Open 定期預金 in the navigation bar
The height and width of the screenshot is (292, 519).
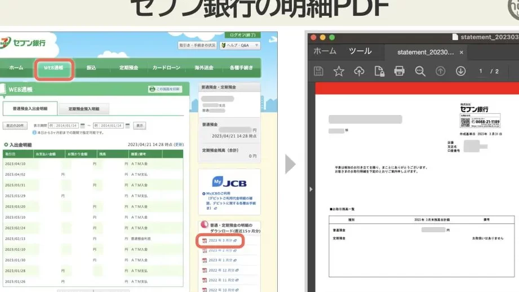[128, 68]
